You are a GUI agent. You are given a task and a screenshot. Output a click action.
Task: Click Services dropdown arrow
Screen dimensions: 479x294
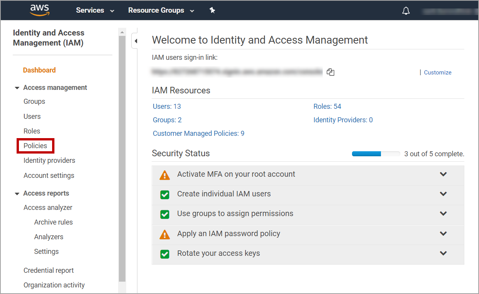(112, 11)
